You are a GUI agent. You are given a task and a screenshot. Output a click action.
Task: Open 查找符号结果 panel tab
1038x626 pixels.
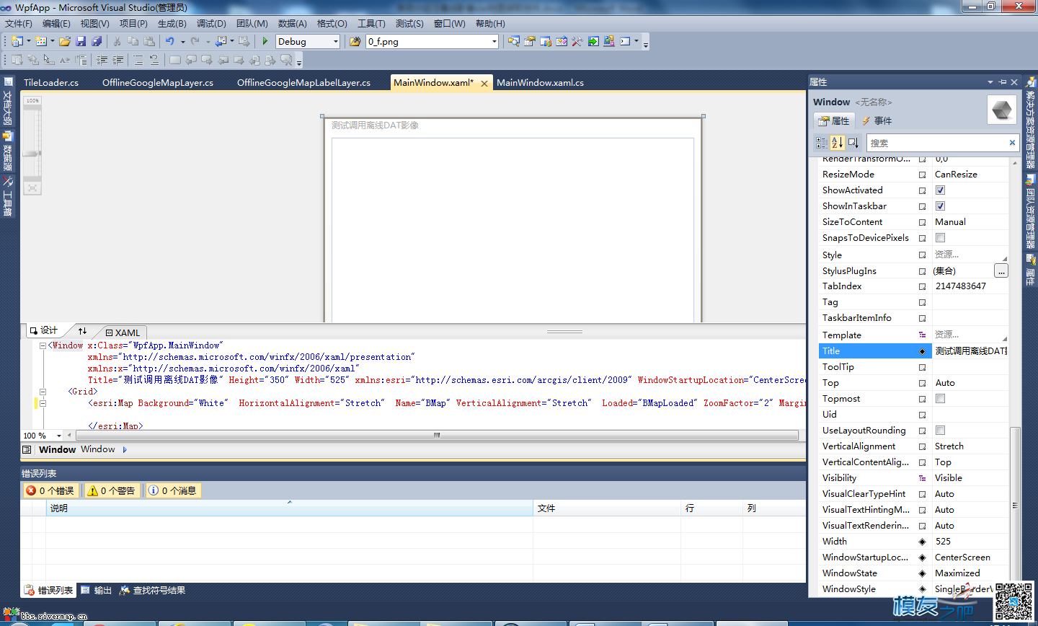coord(152,590)
